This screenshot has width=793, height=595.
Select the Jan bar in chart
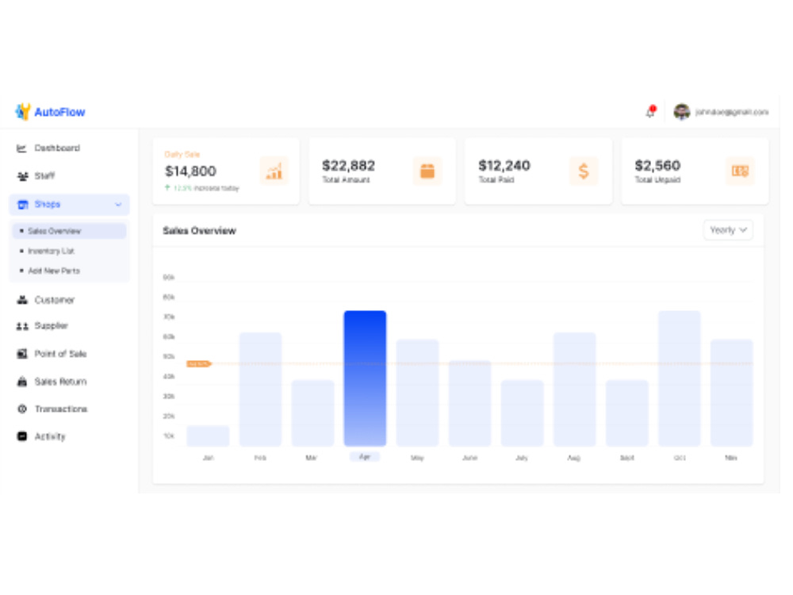tap(208, 436)
